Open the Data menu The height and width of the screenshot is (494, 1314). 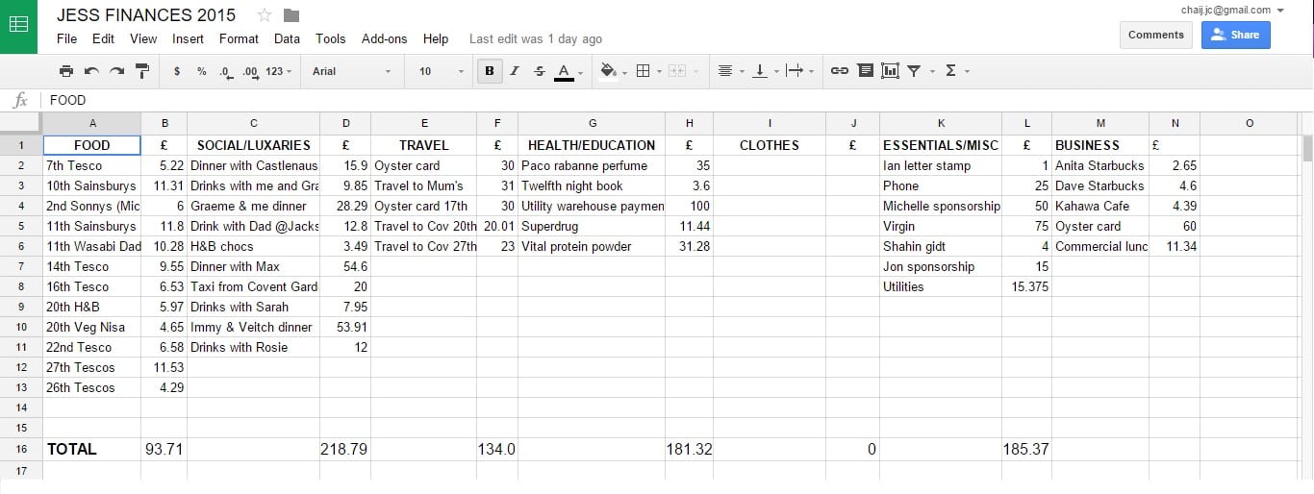pos(287,39)
